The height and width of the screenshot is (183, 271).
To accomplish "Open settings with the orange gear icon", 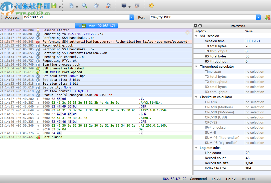I will click(x=151, y=6).
